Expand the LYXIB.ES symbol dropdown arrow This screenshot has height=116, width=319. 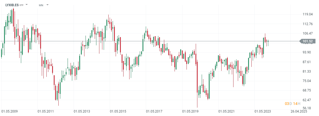[27, 5]
